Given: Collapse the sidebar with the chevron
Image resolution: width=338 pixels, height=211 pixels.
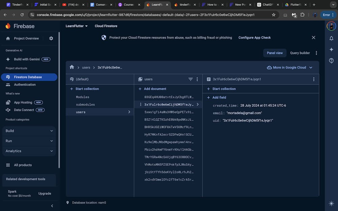Looking at the screenshot, I should tap(52, 206).
